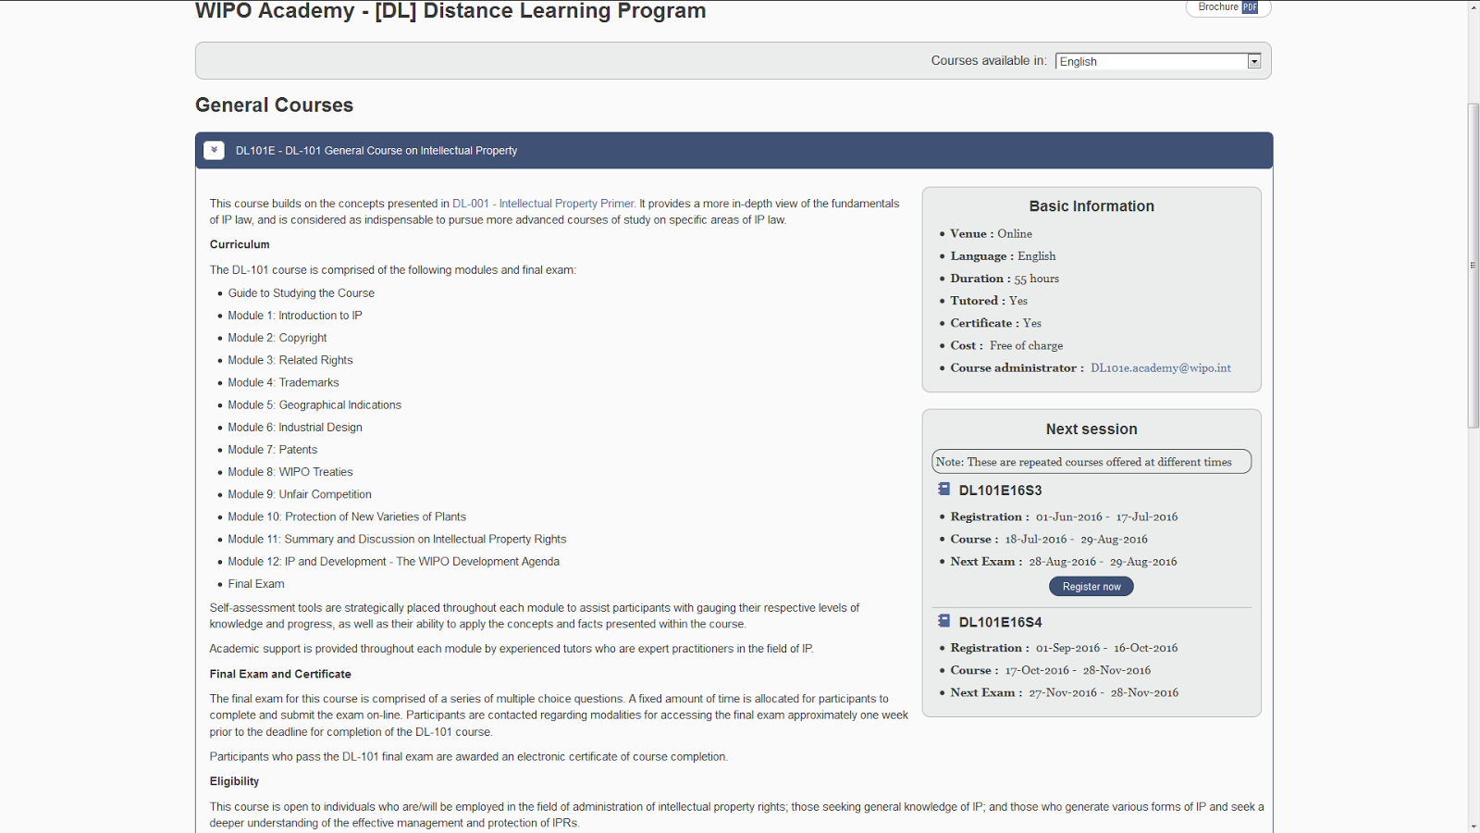
Task: Click the 'Final Exam and Certificate' subheading
Action: tap(280, 674)
